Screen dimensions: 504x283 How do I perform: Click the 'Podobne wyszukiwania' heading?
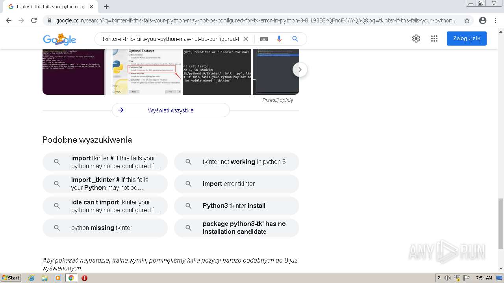87,140
